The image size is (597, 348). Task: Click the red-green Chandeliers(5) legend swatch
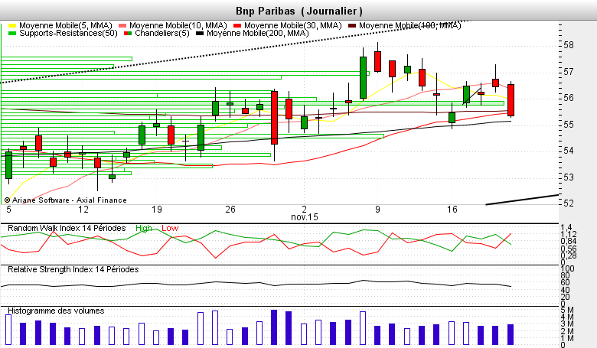coord(128,34)
